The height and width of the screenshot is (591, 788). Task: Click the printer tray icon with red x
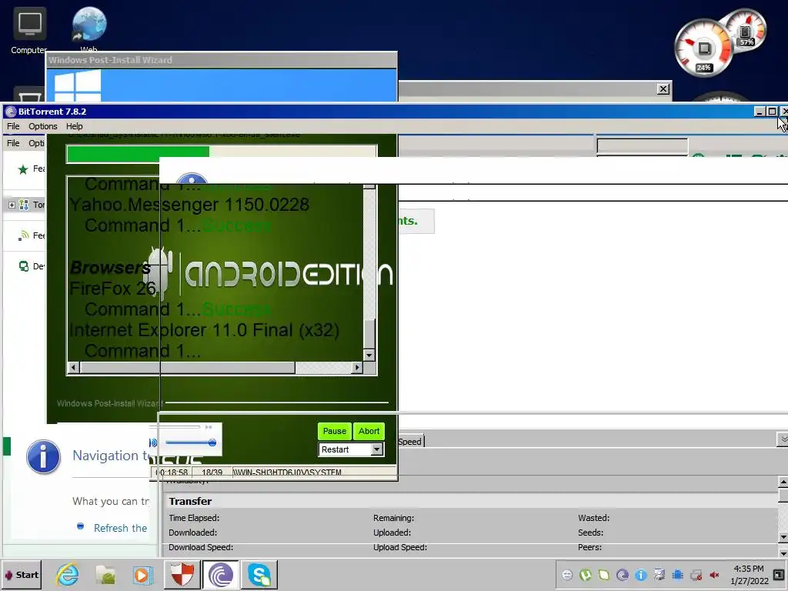tap(696, 575)
